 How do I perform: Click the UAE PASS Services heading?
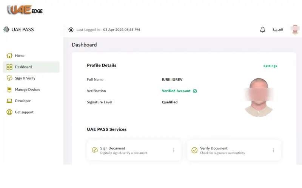[107, 129]
